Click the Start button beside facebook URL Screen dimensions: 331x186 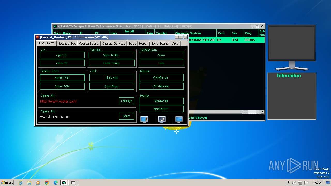126,116
